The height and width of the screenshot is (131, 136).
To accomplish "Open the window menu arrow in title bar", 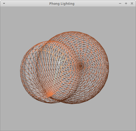I will (x=4, y=4).
